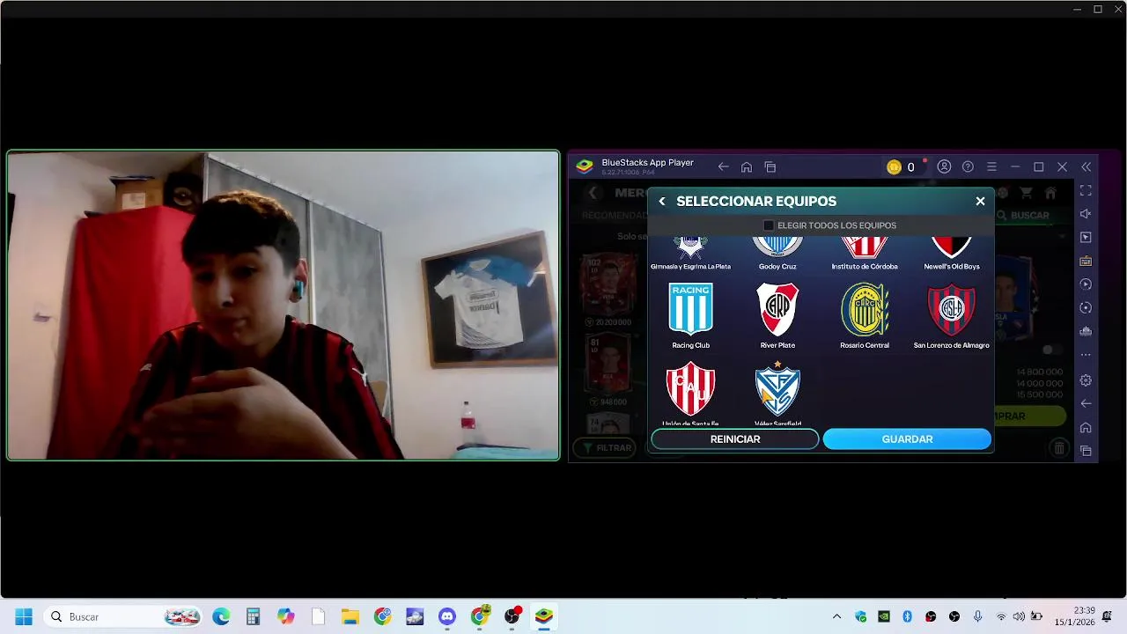Click the BlueStacks back arrow in title bar

click(723, 167)
